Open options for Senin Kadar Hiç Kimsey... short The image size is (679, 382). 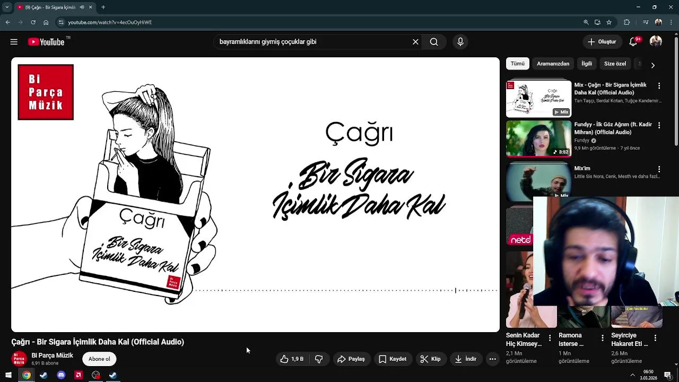coord(550,338)
